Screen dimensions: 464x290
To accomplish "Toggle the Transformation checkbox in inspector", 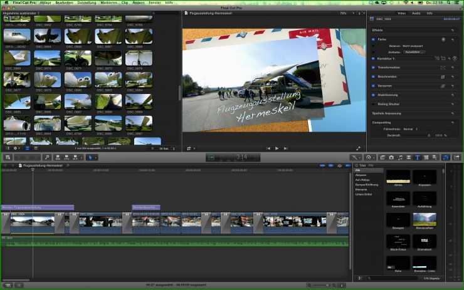I will point(374,68).
